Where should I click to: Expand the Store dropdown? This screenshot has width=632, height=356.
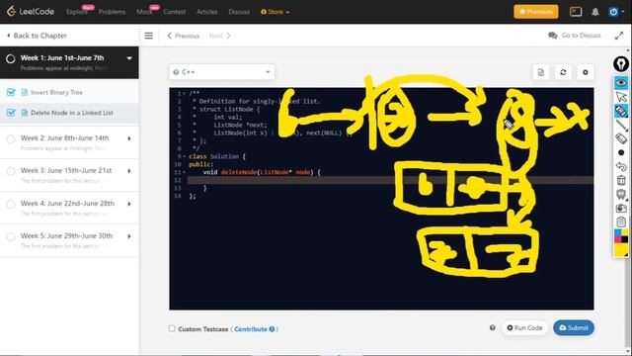[x=275, y=12]
